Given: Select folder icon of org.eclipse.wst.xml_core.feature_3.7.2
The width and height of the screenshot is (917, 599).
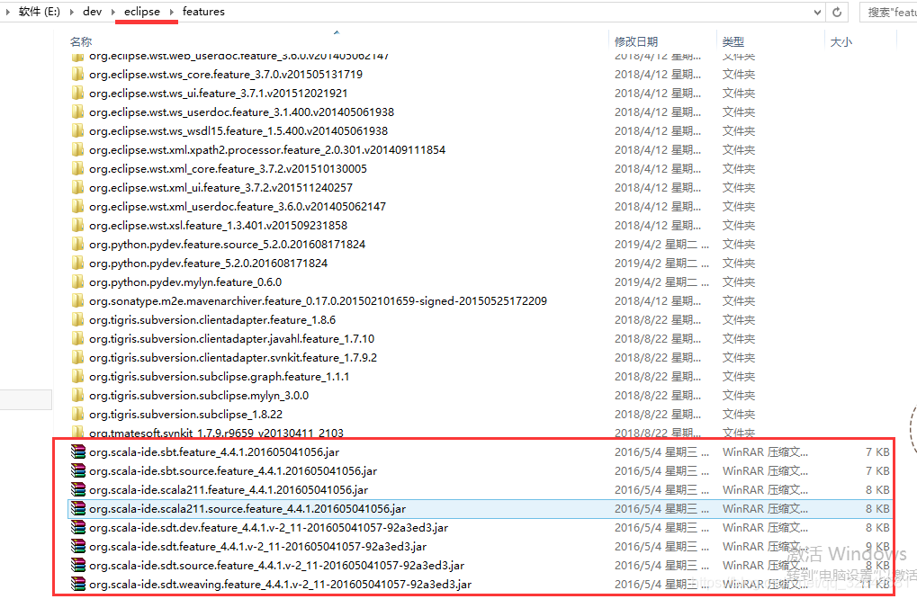Looking at the screenshot, I should click(x=77, y=168).
